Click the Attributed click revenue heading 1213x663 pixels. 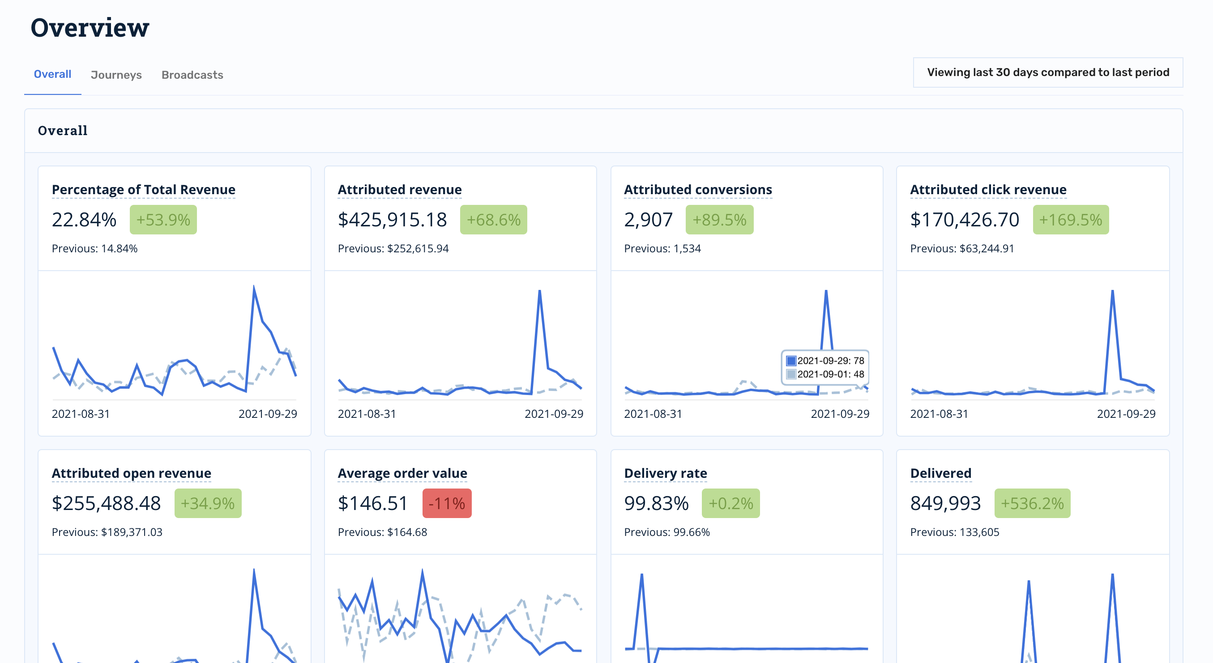coord(988,190)
